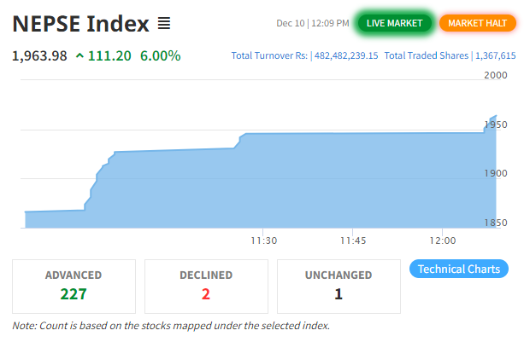Click the 6.00% percentage change

161,56
